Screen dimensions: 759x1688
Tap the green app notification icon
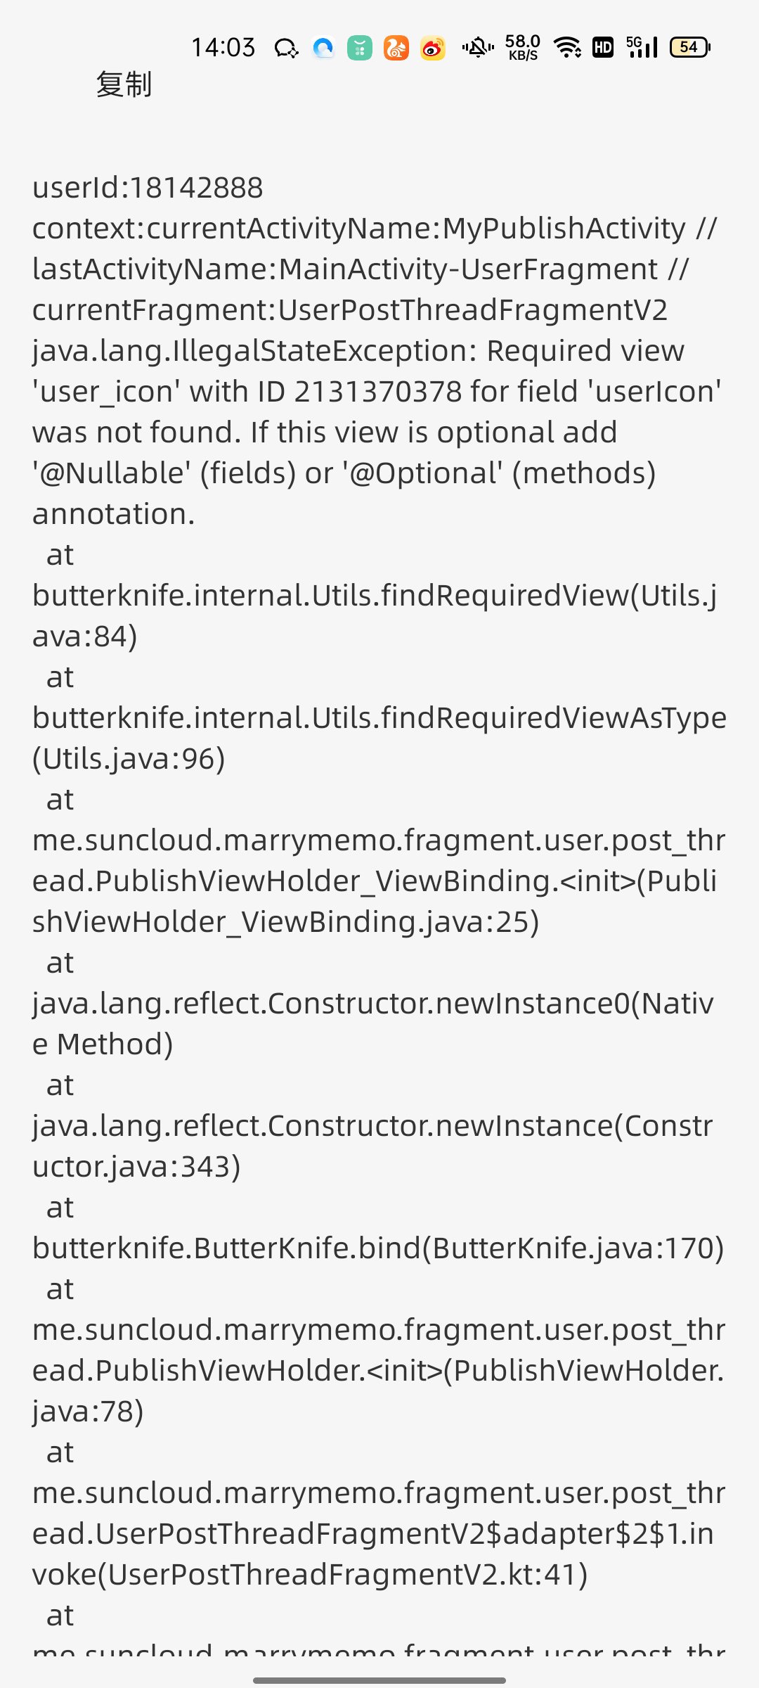tap(360, 48)
